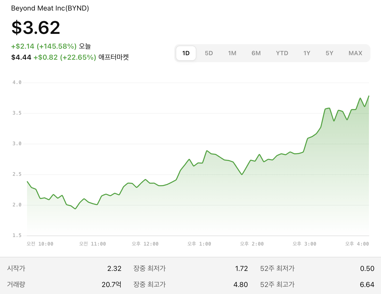Click the chart line's closing peak point
This screenshot has height=294, width=381.
pos(369,96)
